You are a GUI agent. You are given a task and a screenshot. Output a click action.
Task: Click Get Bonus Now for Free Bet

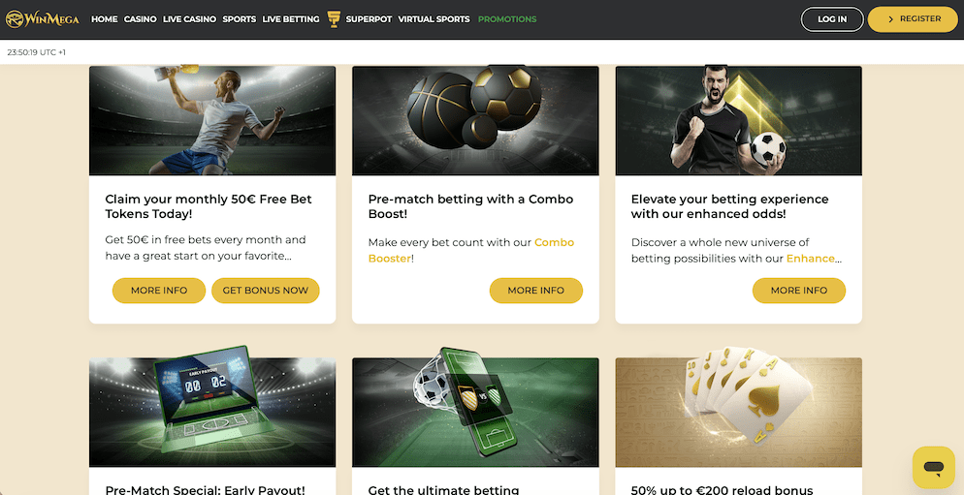click(266, 291)
